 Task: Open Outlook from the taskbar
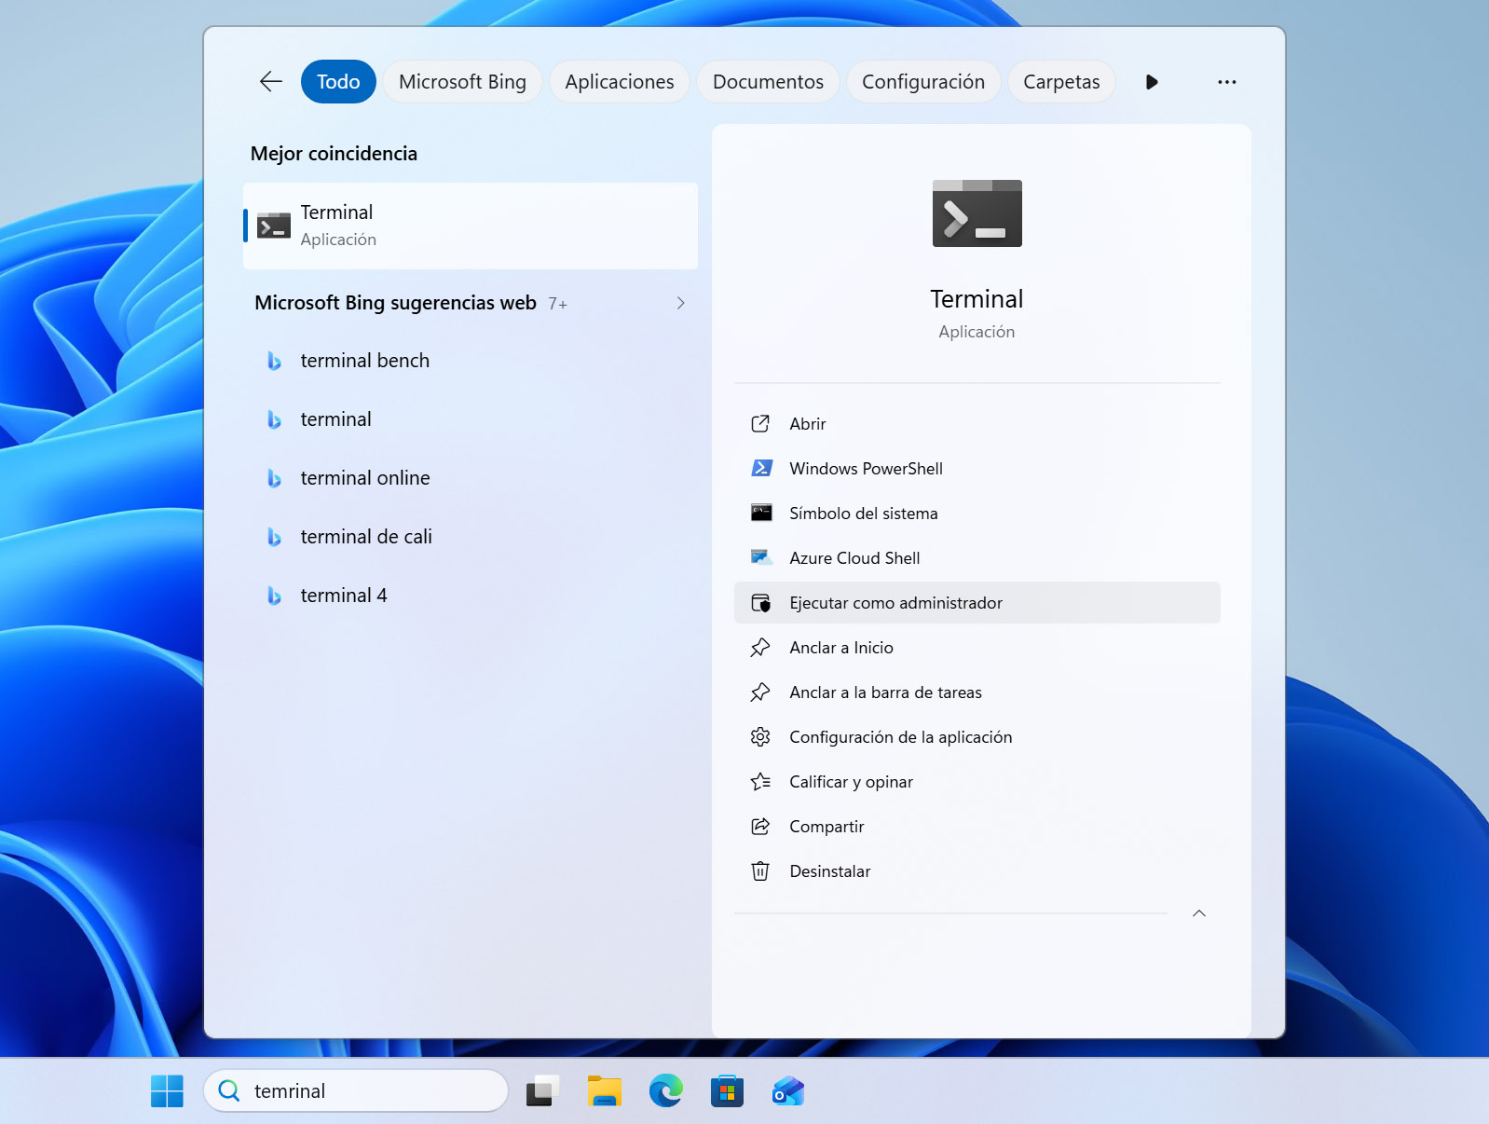tap(788, 1091)
